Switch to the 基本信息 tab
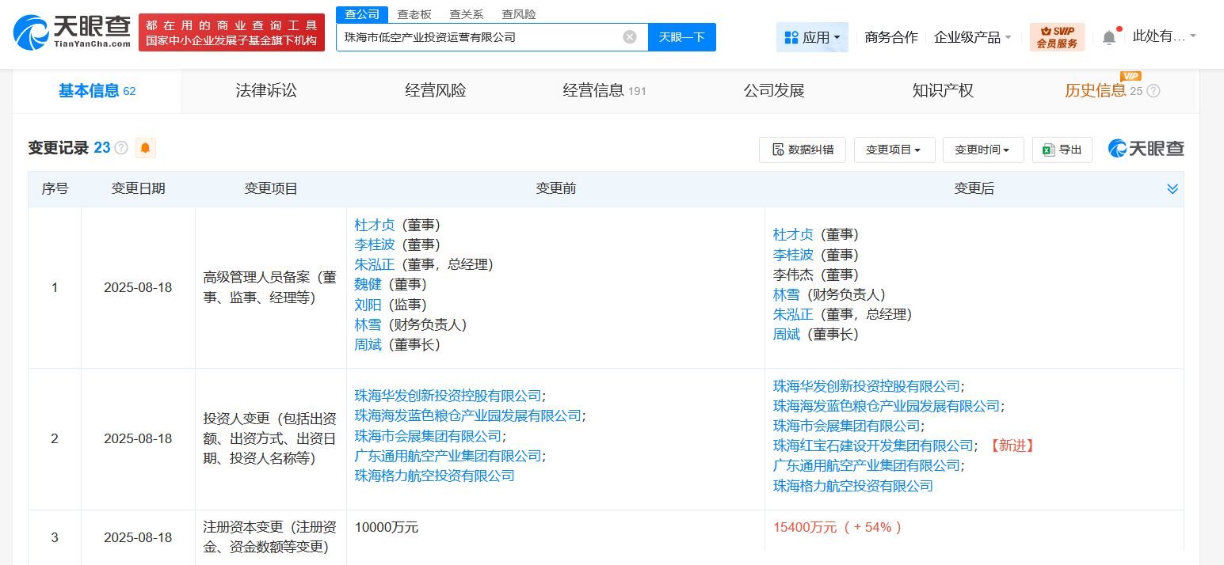The image size is (1224, 565). pyautogui.click(x=97, y=91)
